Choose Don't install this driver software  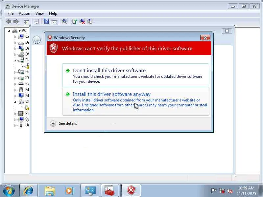tap(136, 75)
